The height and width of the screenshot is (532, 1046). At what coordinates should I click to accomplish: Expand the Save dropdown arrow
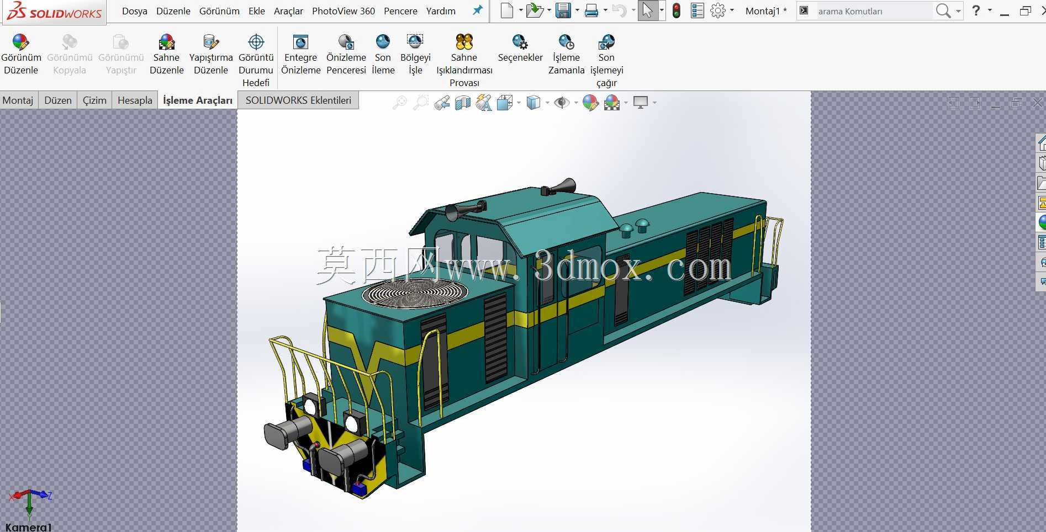coord(577,10)
